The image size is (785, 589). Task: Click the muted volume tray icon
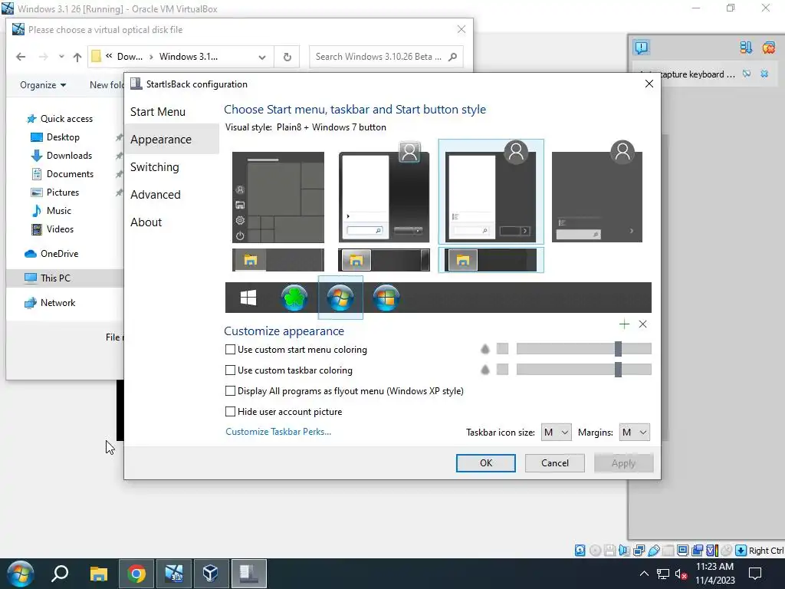point(681,574)
